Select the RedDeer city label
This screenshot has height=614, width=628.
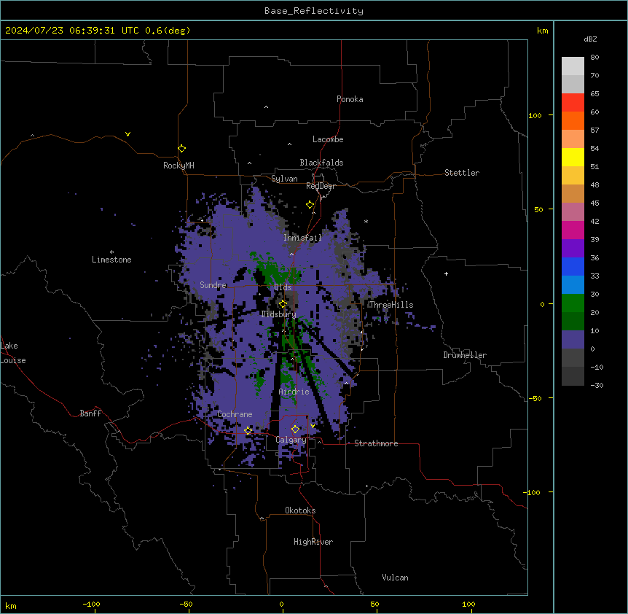tap(321, 186)
